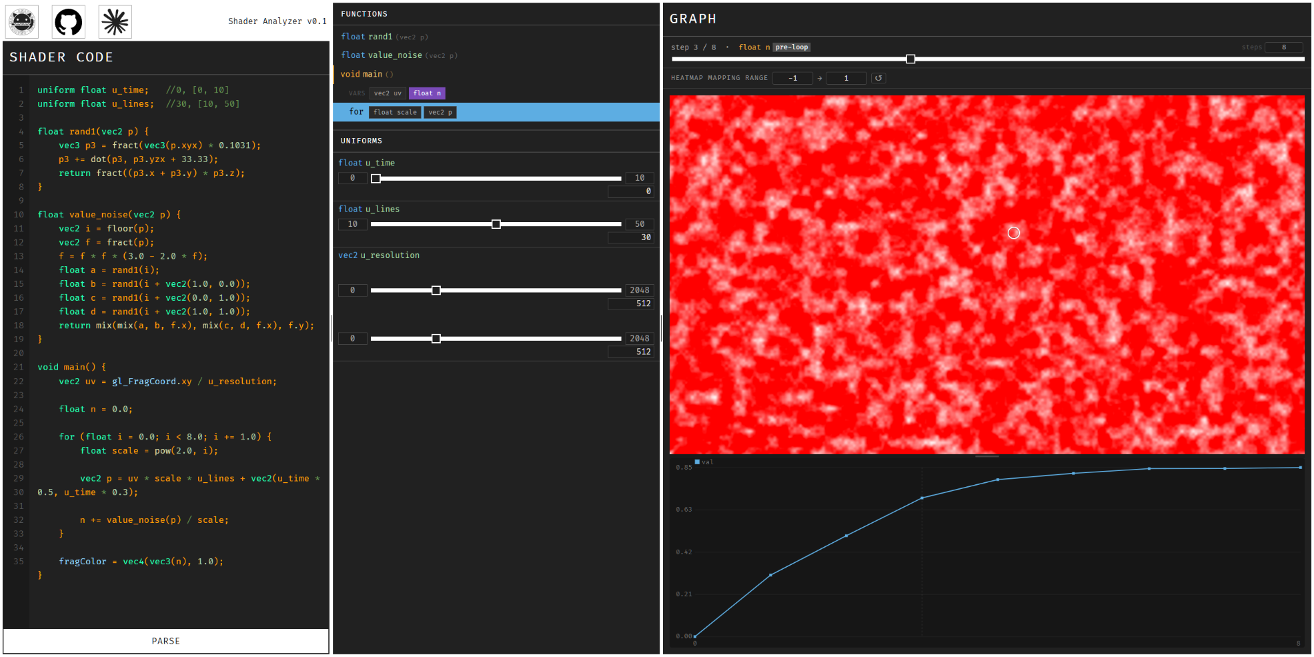Click the float u_lines uniform label
The image size is (1314, 657).
click(369, 209)
